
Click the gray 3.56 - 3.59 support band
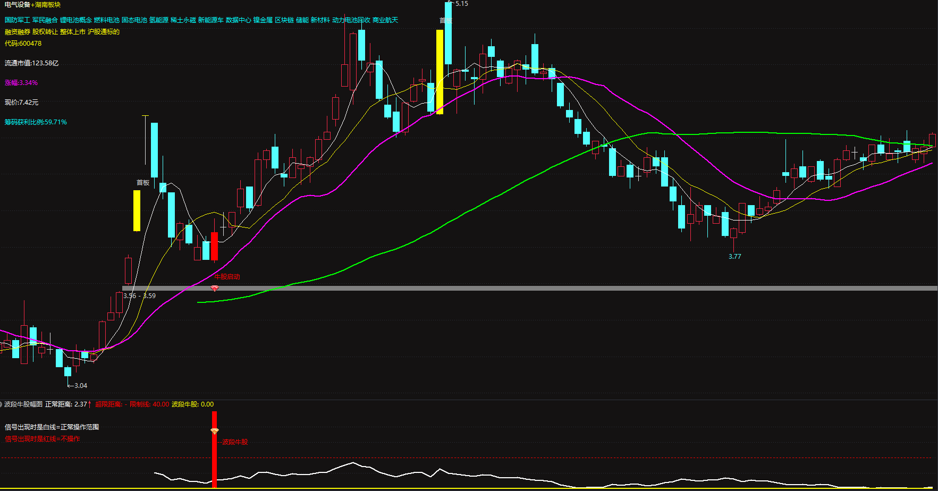pyautogui.click(x=478, y=289)
